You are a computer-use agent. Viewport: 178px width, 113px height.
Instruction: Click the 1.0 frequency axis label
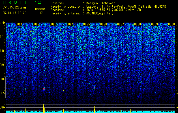click(x=2, y=51)
